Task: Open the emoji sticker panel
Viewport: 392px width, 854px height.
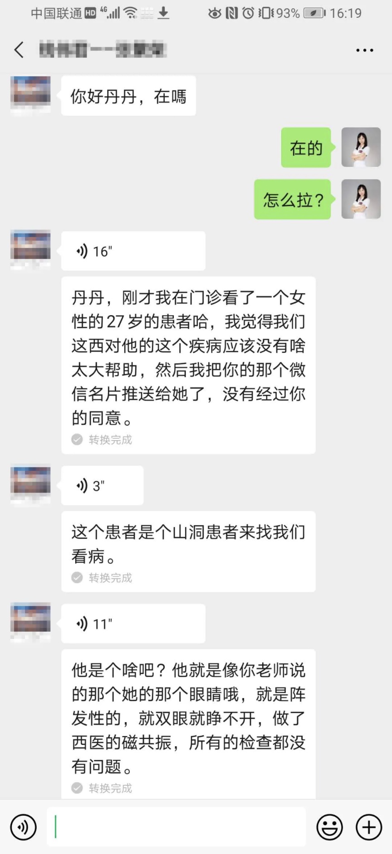Action: tap(329, 827)
